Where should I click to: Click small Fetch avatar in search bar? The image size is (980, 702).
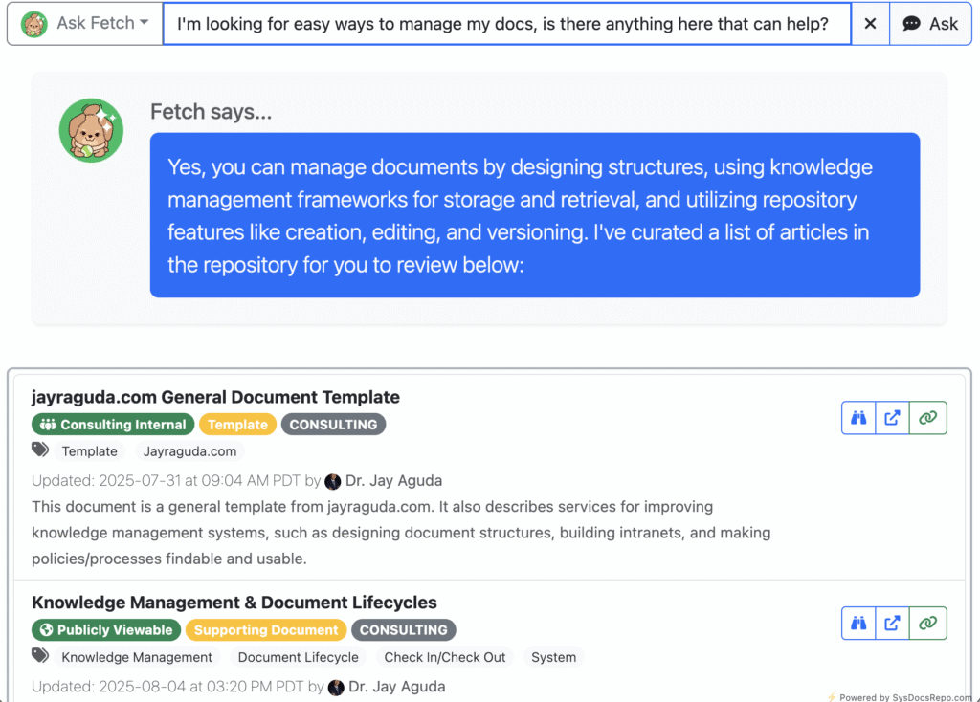(34, 24)
